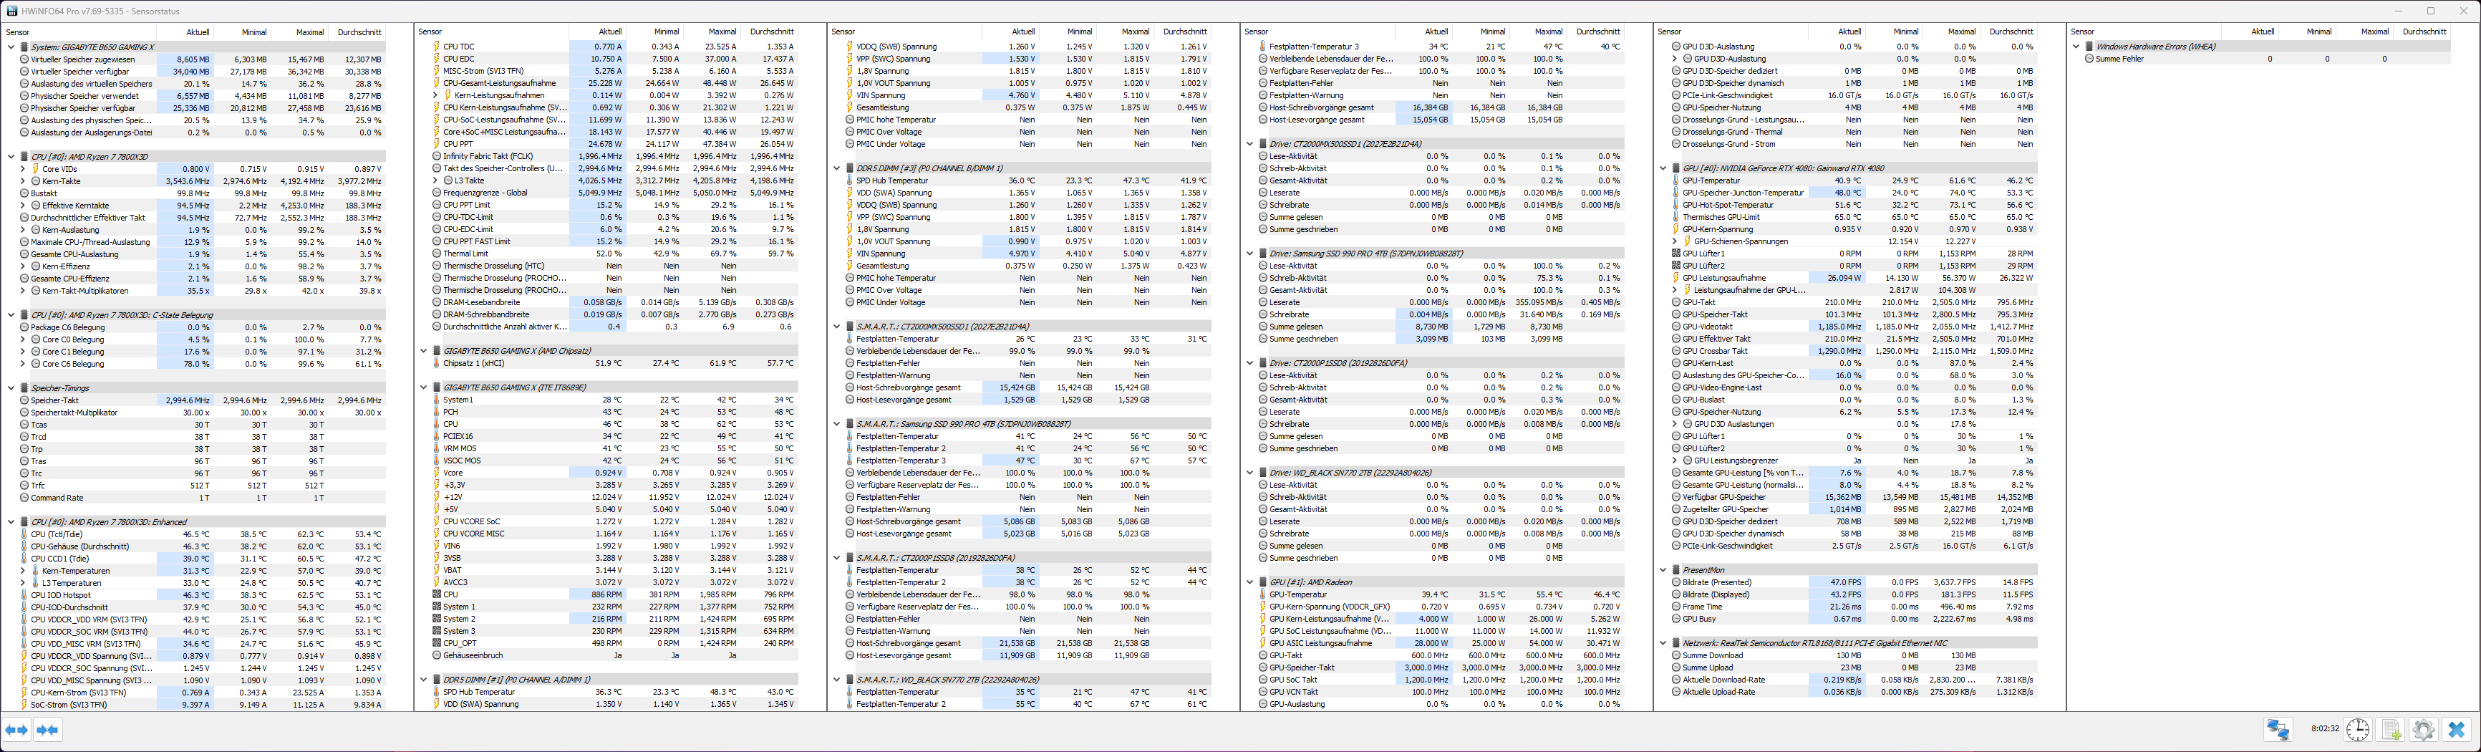This screenshot has height=752, width=2481.
Task: Collapse DDR5 DIMM [#3] group
Action: coord(837,168)
